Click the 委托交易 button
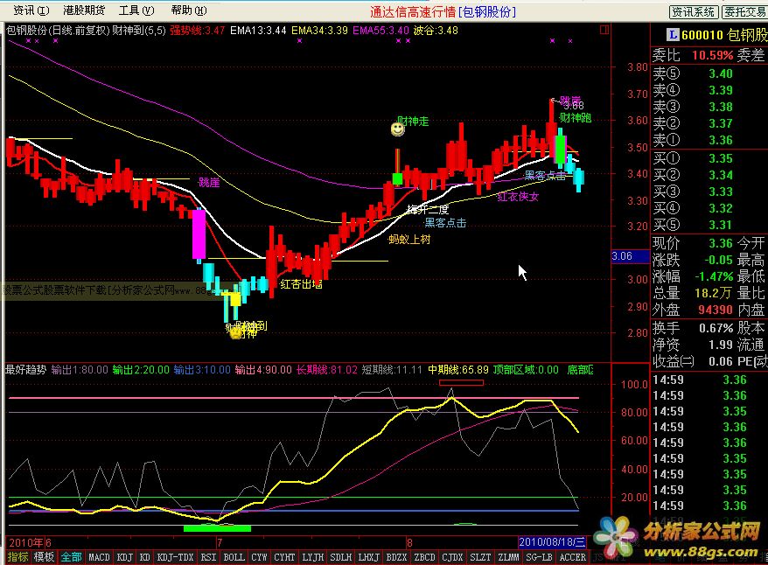Screen dimensions: 768x565 745,12
